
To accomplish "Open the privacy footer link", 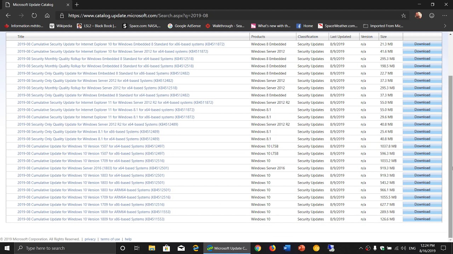I will click(90, 239).
